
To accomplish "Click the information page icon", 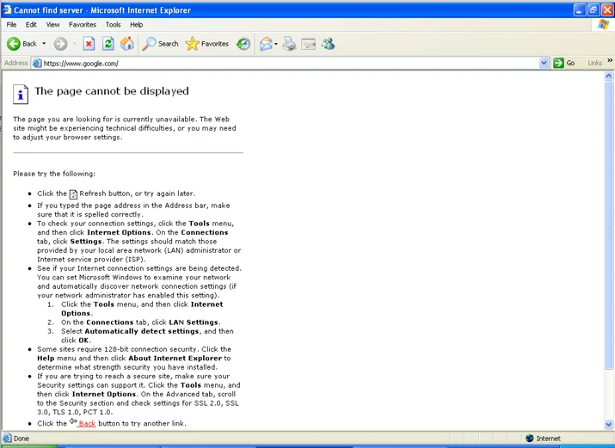I will 21,94.
